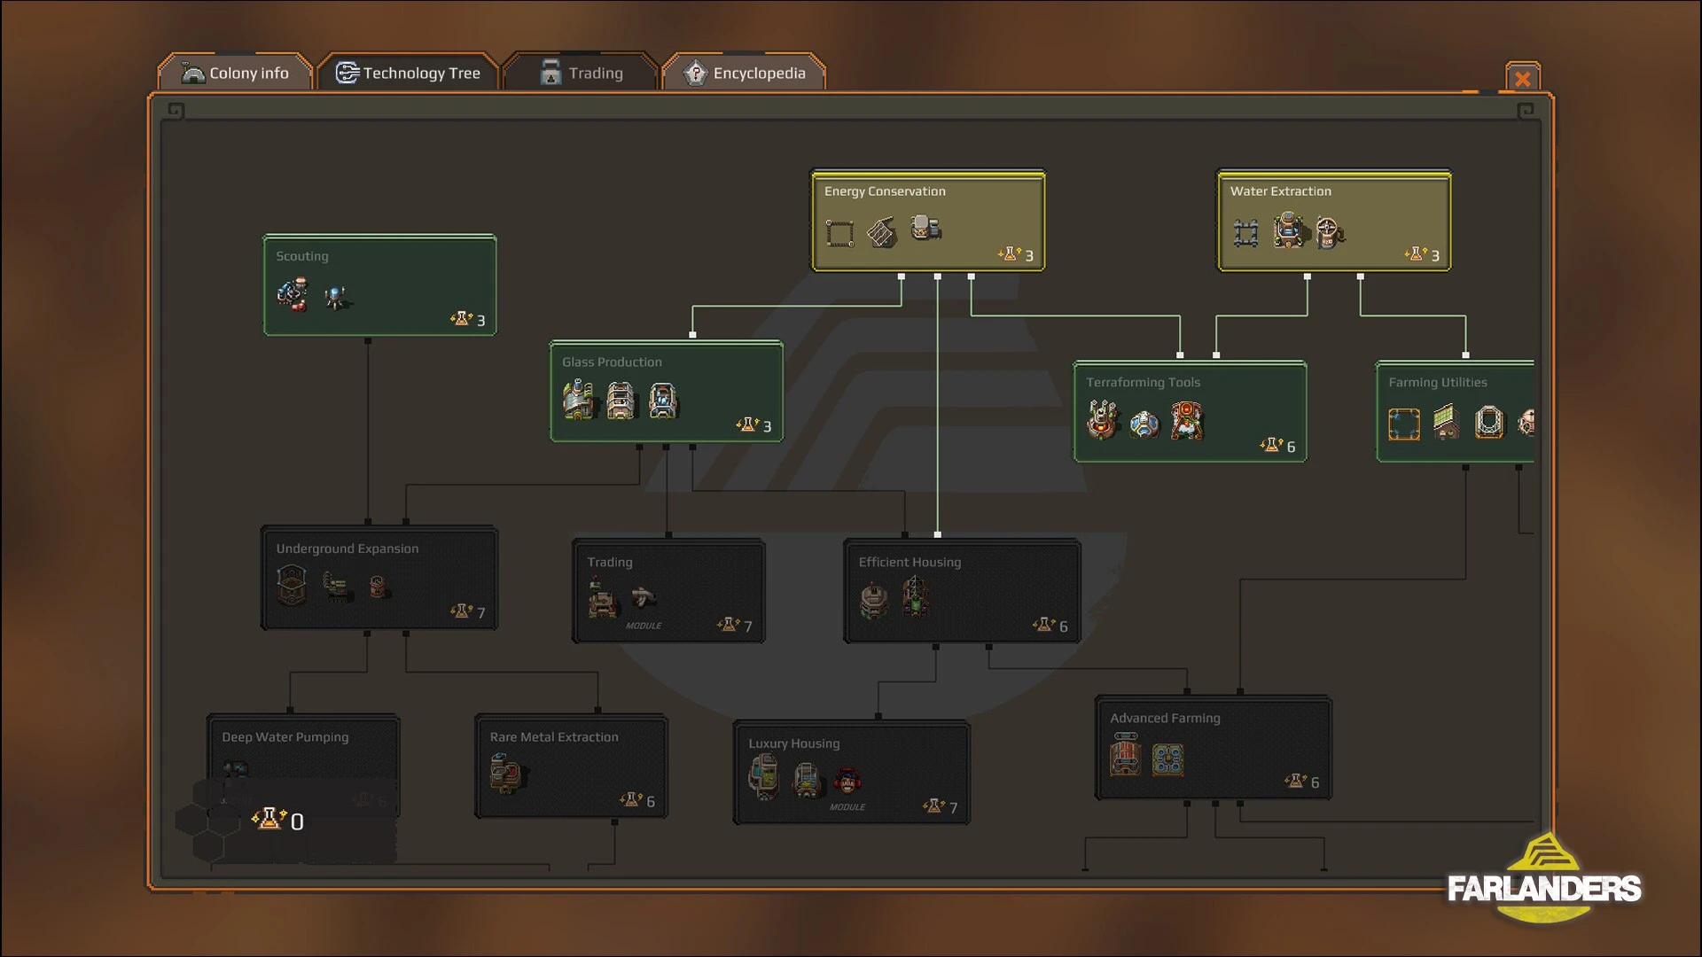The height and width of the screenshot is (957, 1702).
Task: Select the Underground Expansion technology node
Action: (379, 578)
